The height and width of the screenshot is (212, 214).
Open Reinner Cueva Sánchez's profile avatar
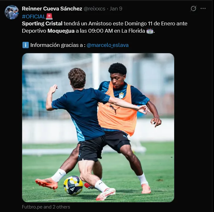[12, 12]
